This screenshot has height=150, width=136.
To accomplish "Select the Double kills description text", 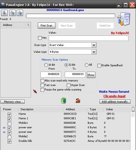I will pyautogui.click(x=25, y=141).
